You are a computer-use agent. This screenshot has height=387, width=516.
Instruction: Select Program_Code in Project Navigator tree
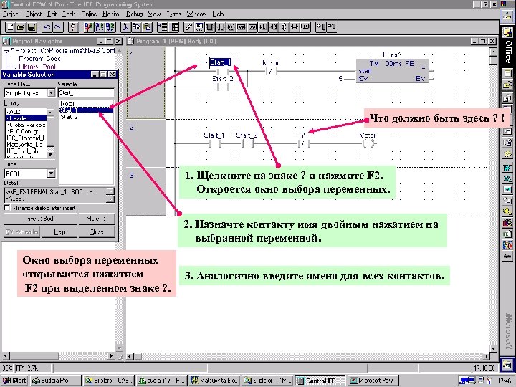[x=40, y=59]
